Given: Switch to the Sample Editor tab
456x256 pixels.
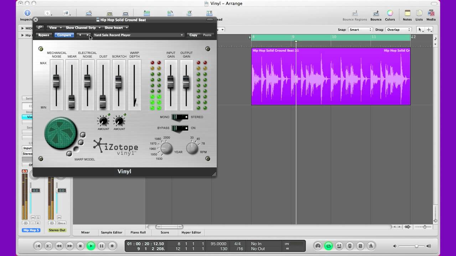Looking at the screenshot, I should 112,232.
